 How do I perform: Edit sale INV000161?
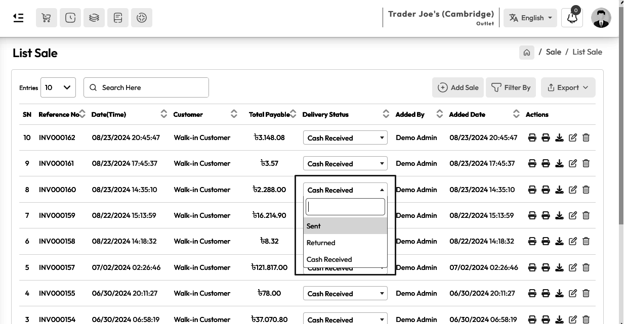573,163
